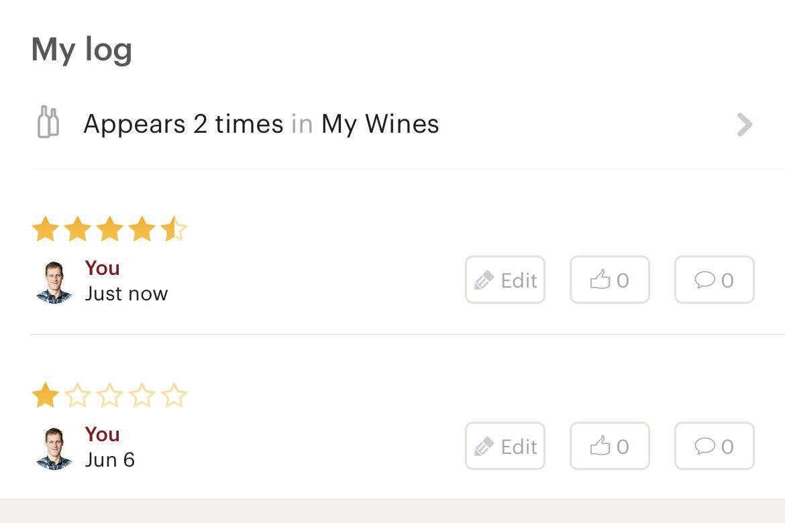The width and height of the screenshot is (785, 523).
Task: Click the filled star in Jun 6 rating
Action: point(45,395)
